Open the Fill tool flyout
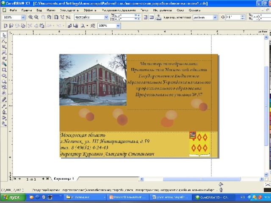The width and height of the screenshot is (271, 203). coord(4,118)
